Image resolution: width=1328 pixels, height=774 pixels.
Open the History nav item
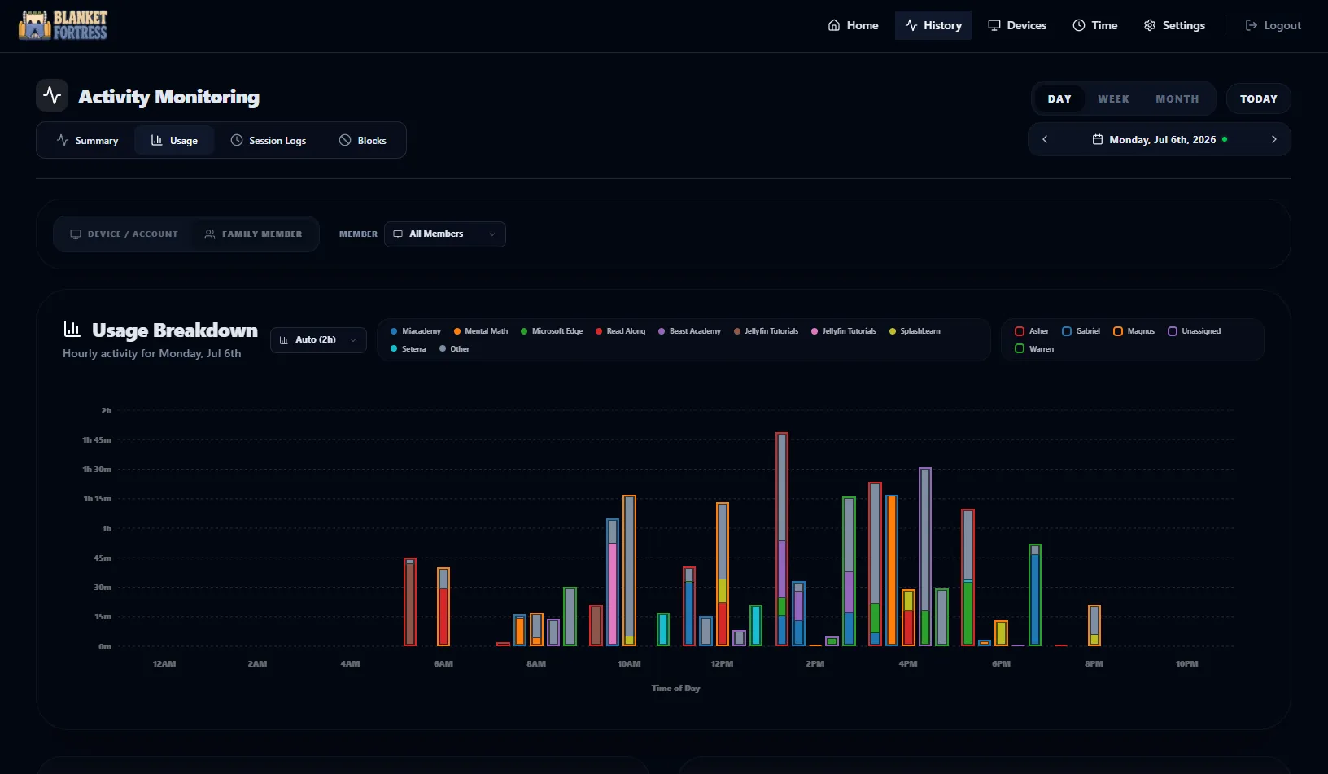coord(933,25)
